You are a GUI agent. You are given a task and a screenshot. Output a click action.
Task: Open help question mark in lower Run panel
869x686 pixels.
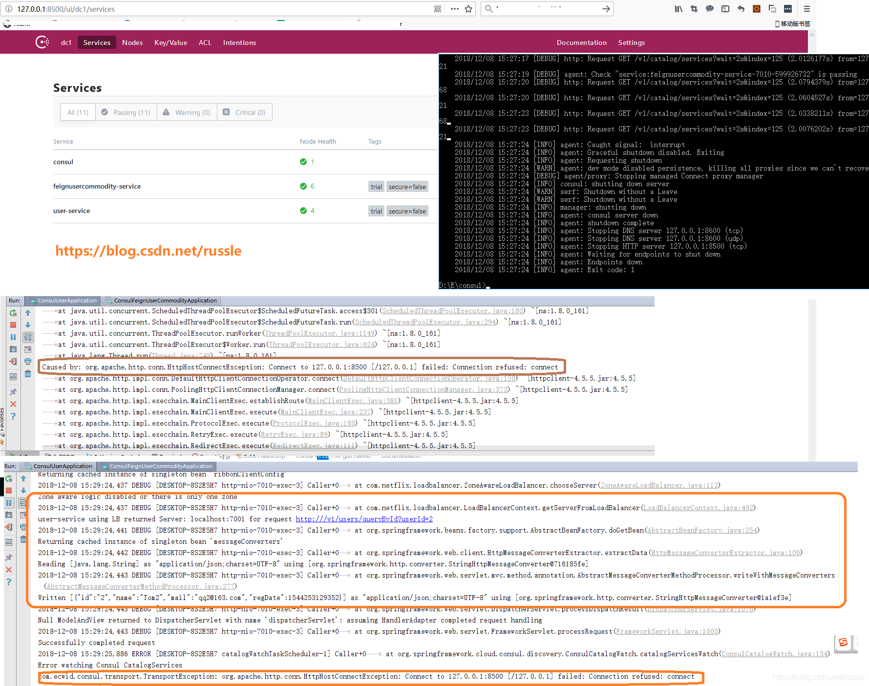click(x=9, y=582)
